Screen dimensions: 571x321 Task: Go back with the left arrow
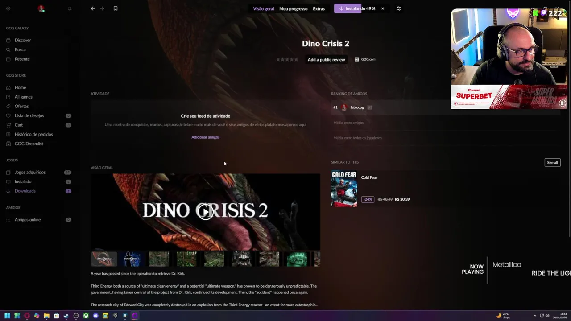[x=93, y=8]
